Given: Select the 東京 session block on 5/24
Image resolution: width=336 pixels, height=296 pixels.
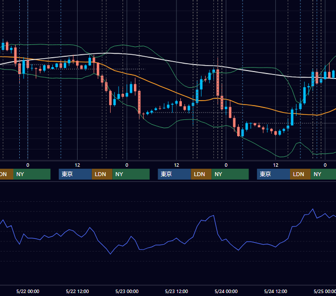Looking at the screenshot, I should coord(273,174).
